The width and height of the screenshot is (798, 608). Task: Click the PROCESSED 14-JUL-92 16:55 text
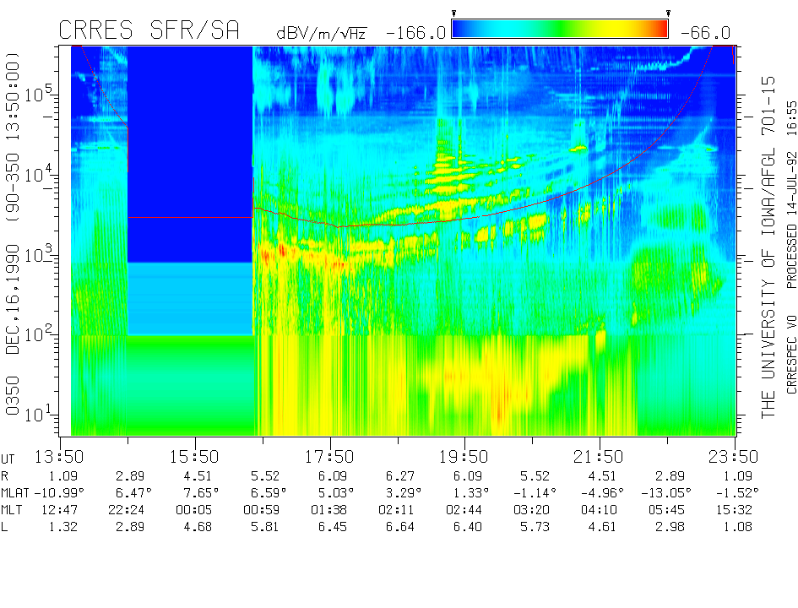791,195
